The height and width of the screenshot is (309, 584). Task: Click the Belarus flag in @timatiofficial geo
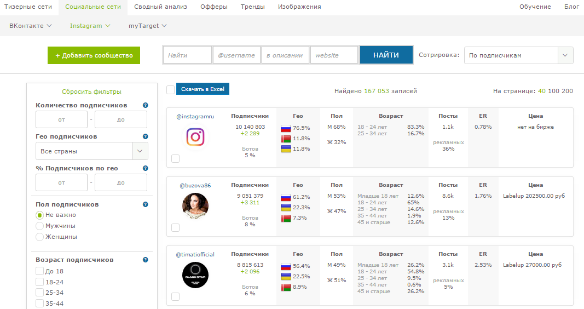[x=286, y=288]
